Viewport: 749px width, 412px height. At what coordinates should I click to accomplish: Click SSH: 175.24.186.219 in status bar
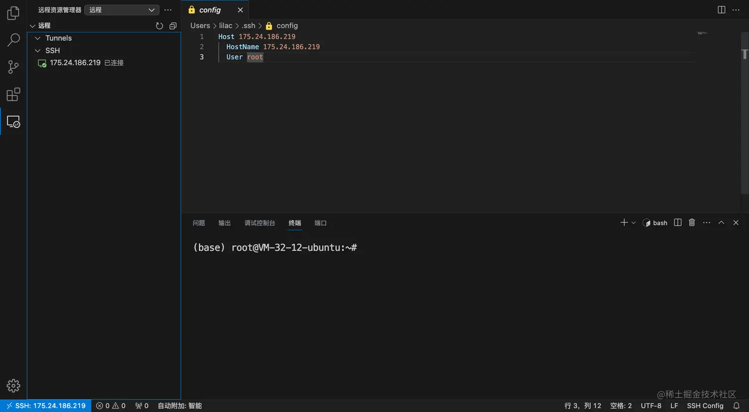pos(46,406)
